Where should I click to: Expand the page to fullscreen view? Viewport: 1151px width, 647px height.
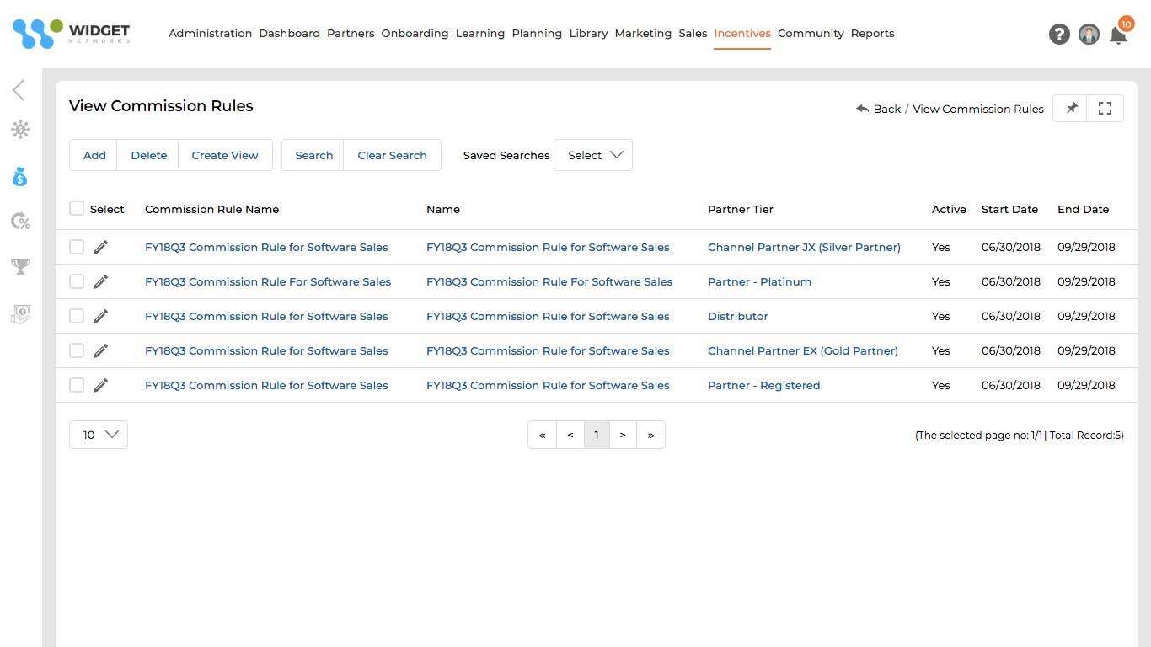tap(1105, 108)
